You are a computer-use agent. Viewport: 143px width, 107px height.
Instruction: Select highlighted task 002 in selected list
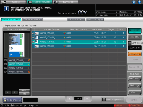[19, 64]
